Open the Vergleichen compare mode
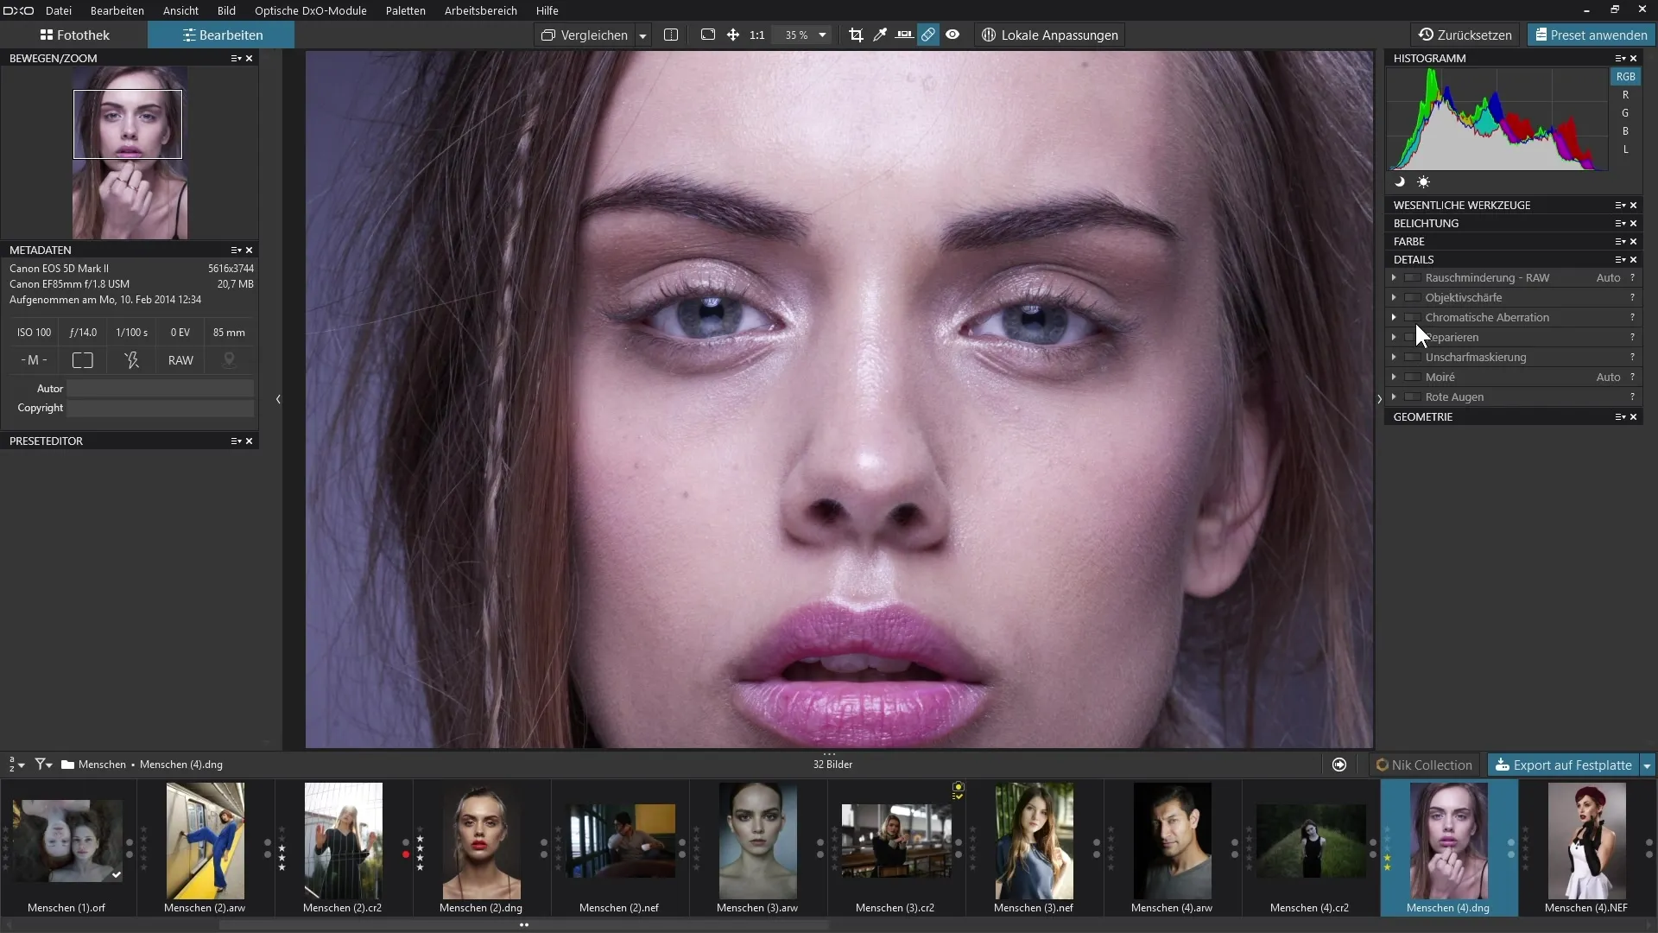1658x933 pixels. click(585, 35)
